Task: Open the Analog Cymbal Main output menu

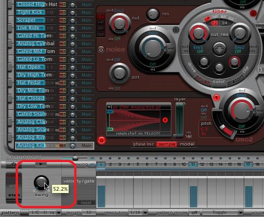Action: pyautogui.click(x=86, y=44)
